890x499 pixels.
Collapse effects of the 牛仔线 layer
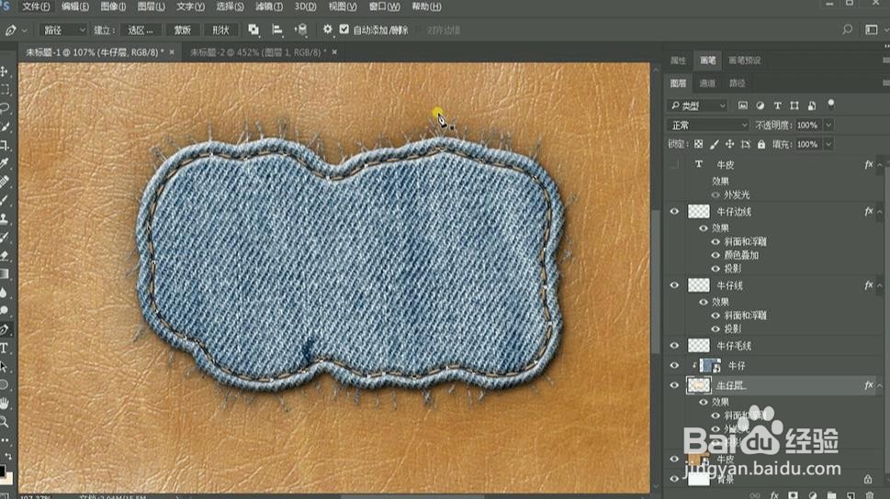tap(880, 285)
